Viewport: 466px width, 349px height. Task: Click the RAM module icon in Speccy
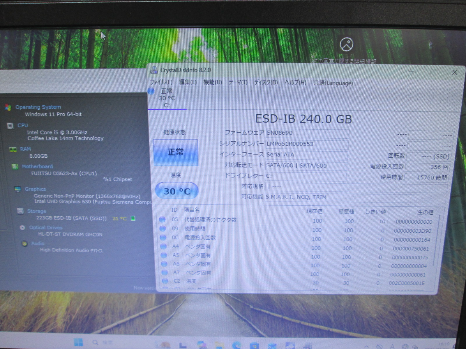pos(13,149)
